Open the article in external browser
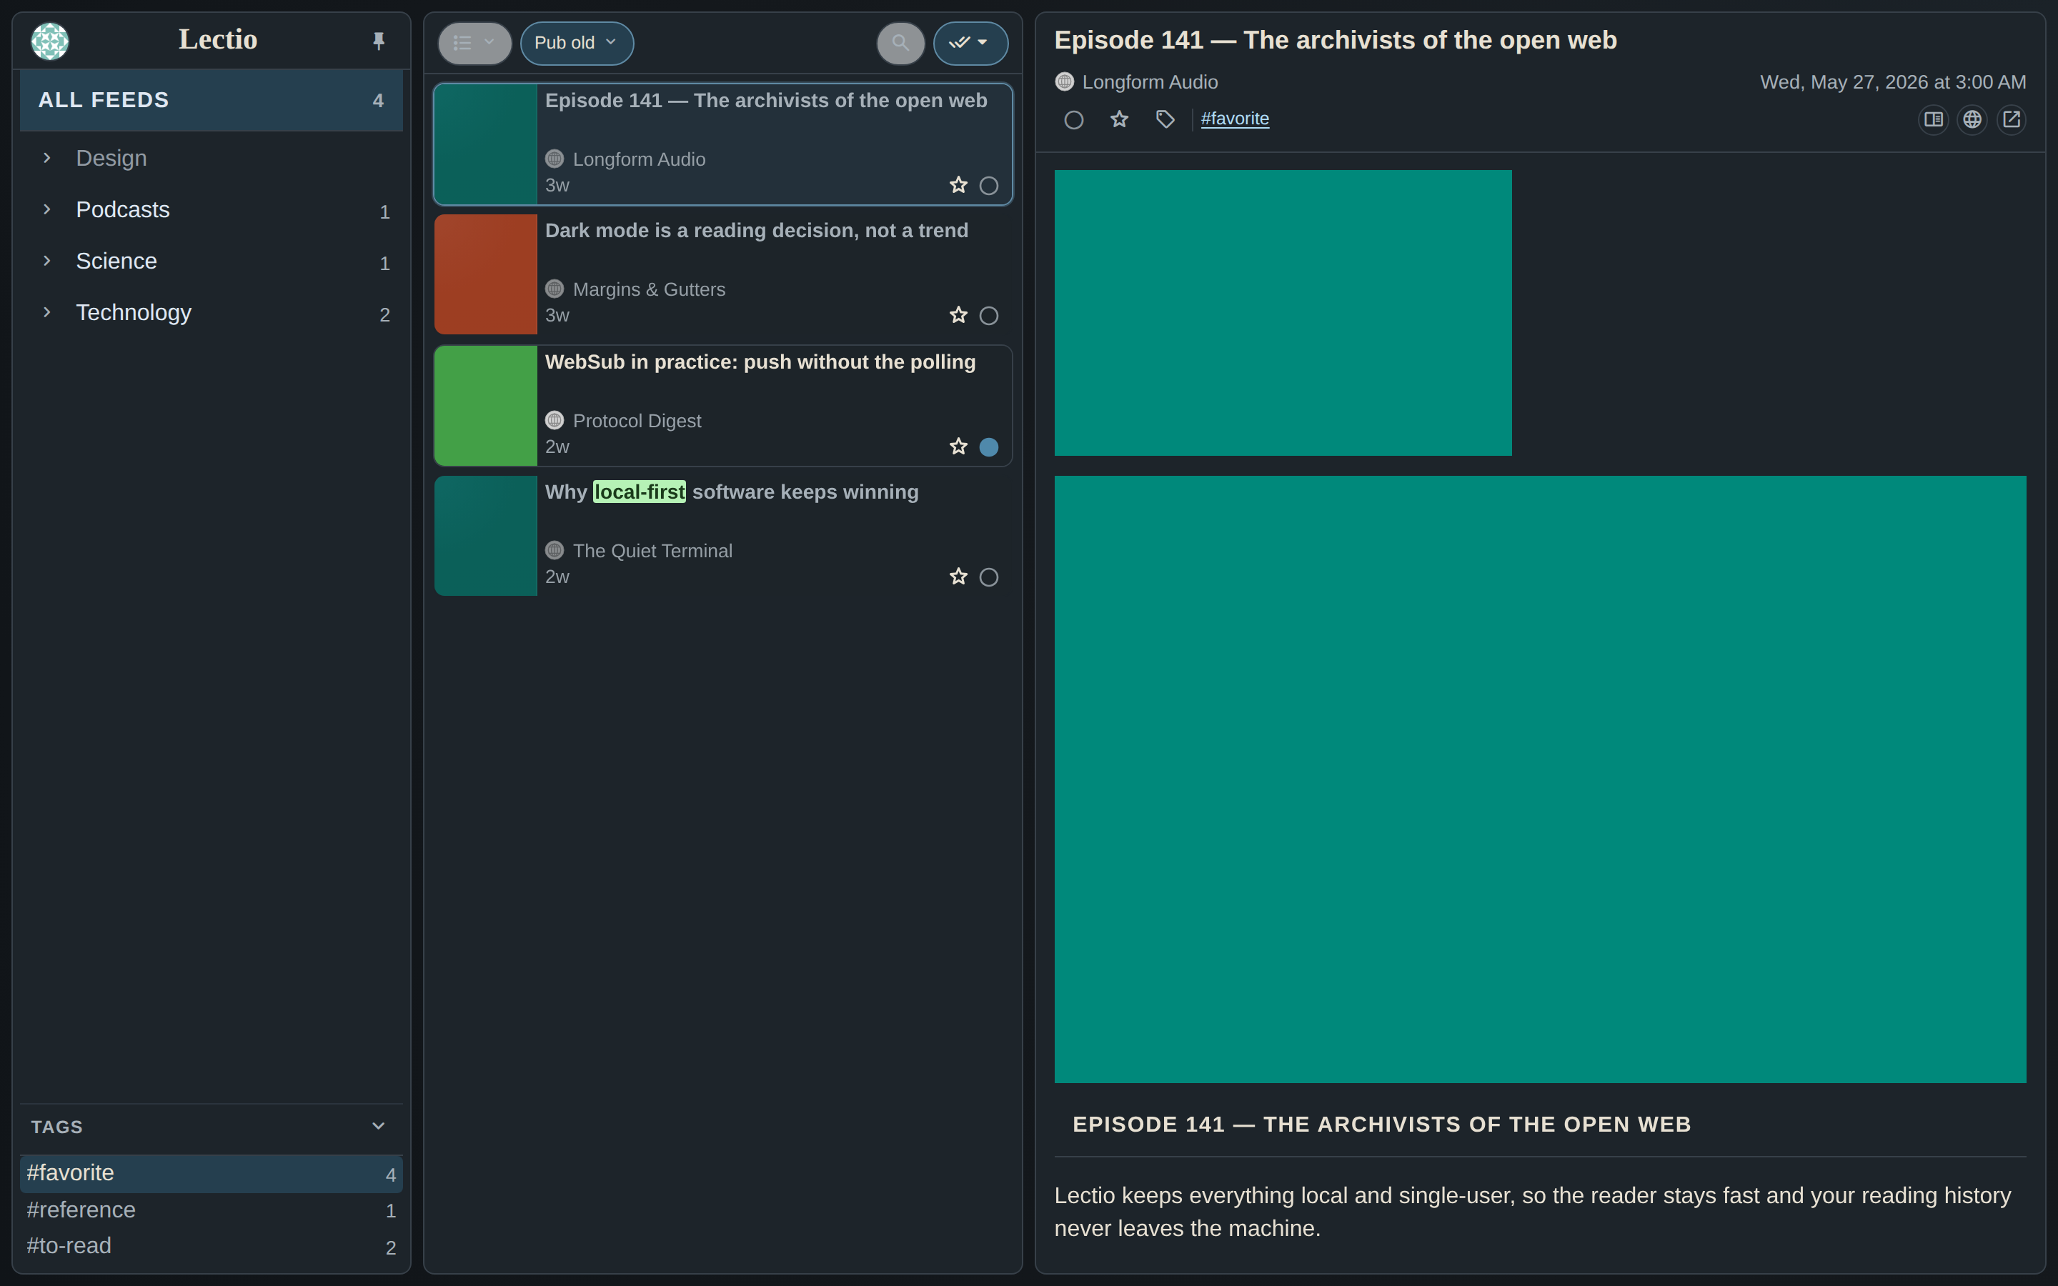Viewport: 2058px width, 1286px height. click(2012, 120)
